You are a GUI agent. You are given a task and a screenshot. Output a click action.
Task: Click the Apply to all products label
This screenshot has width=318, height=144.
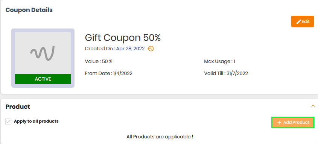36,121
